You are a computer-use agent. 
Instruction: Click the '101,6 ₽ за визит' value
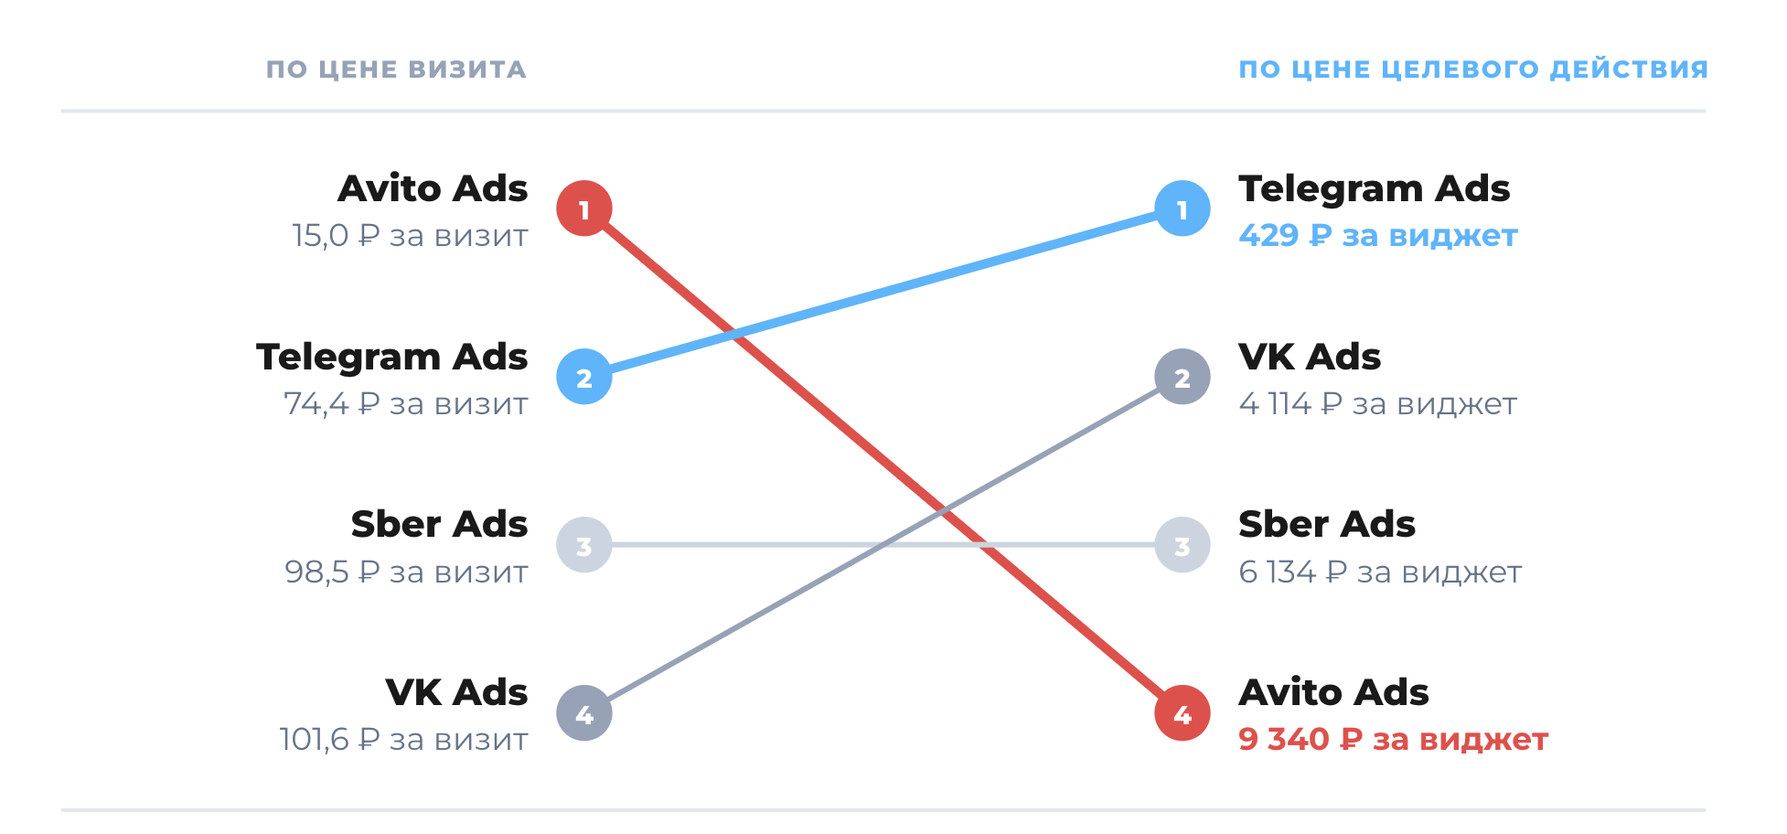click(x=403, y=739)
